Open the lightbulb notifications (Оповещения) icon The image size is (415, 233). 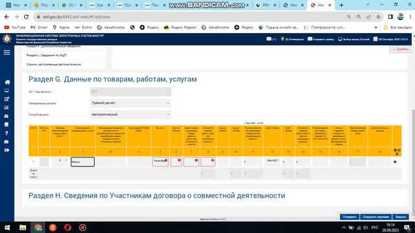click(292, 39)
